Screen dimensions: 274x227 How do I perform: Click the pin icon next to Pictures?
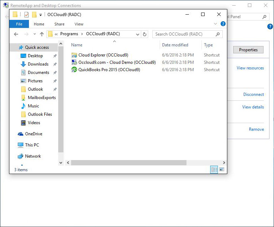(55, 81)
